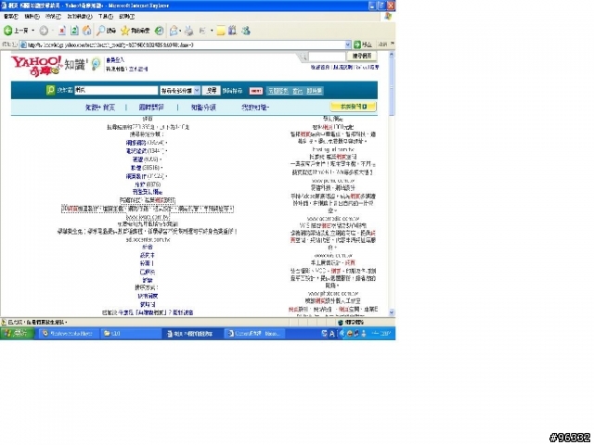Expand the address bar URL dropdown

pyautogui.click(x=348, y=44)
